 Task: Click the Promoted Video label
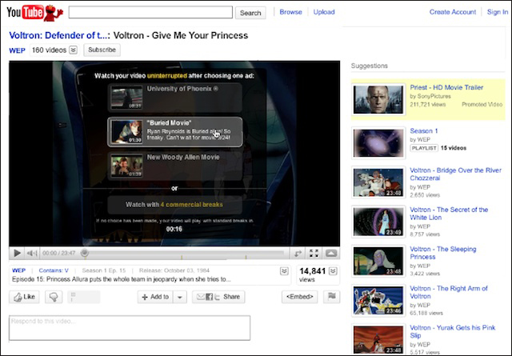pyautogui.click(x=482, y=105)
